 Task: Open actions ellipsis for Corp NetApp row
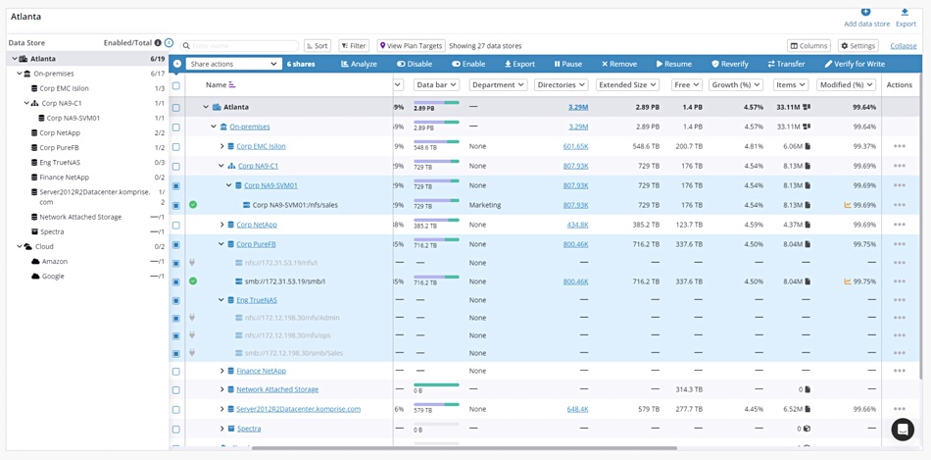click(899, 225)
